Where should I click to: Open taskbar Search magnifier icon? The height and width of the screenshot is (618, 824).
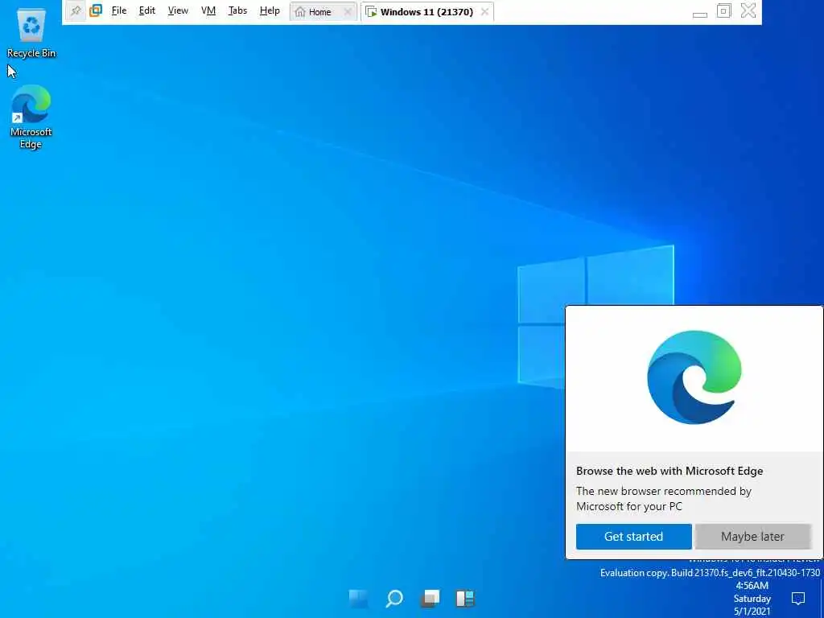pyautogui.click(x=394, y=598)
